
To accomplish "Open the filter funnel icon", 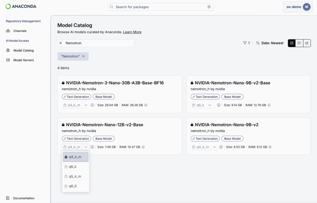I will tap(245, 43).
